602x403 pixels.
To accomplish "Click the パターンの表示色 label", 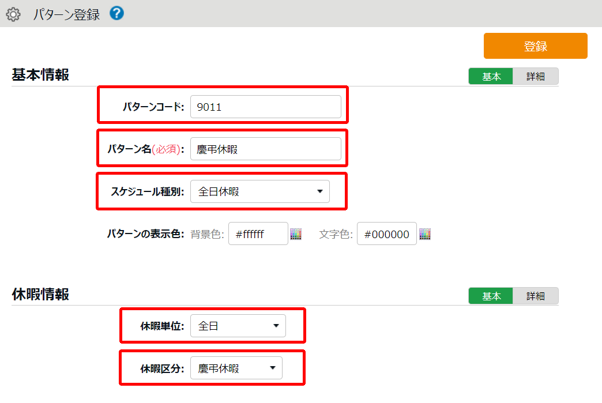I will click(145, 234).
